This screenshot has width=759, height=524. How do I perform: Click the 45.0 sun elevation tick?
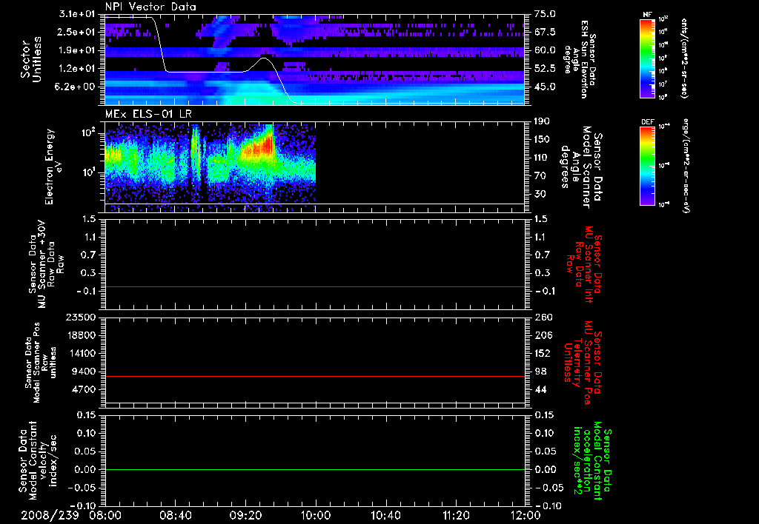545,87
